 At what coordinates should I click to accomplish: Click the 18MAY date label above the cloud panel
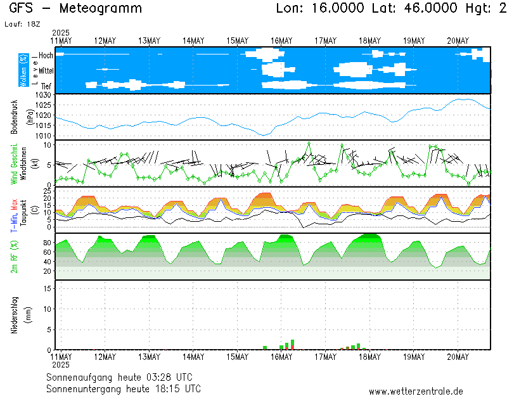point(369,41)
